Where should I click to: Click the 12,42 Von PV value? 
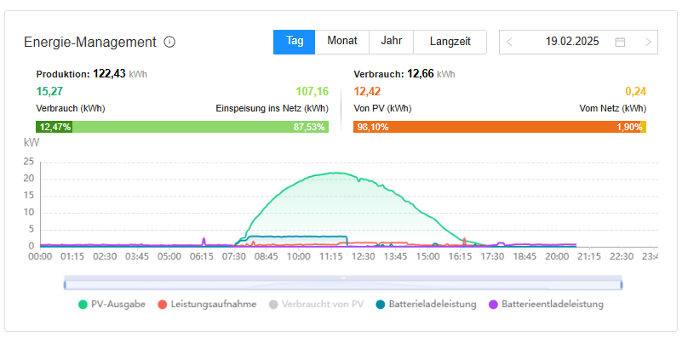coord(367,92)
